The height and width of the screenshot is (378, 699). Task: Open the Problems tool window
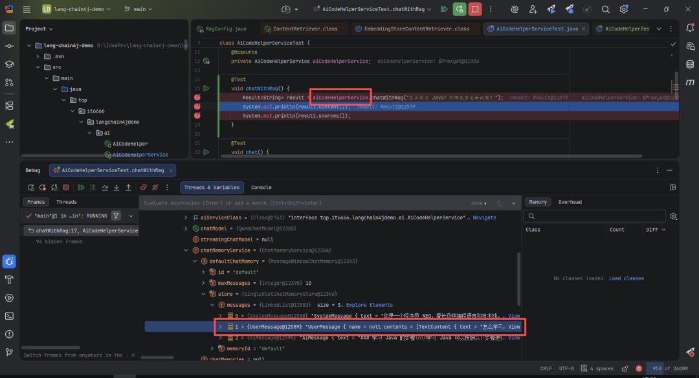click(x=9, y=335)
